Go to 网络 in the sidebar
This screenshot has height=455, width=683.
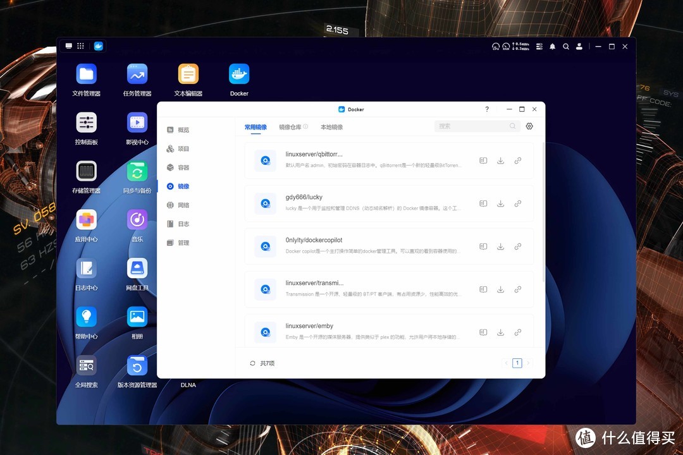183,205
